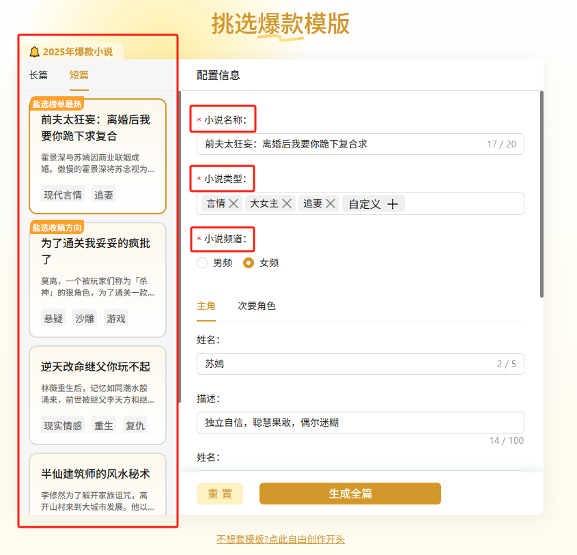Remove the 大女主 tag with its X
This screenshot has height=555, width=577.
pos(287,203)
